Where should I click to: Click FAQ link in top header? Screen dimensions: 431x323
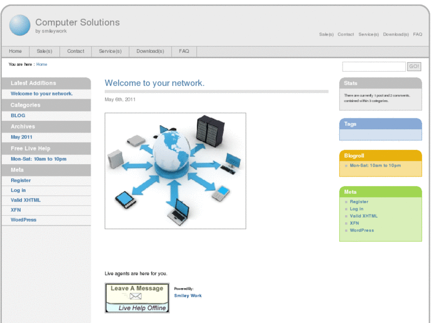point(417,34)
